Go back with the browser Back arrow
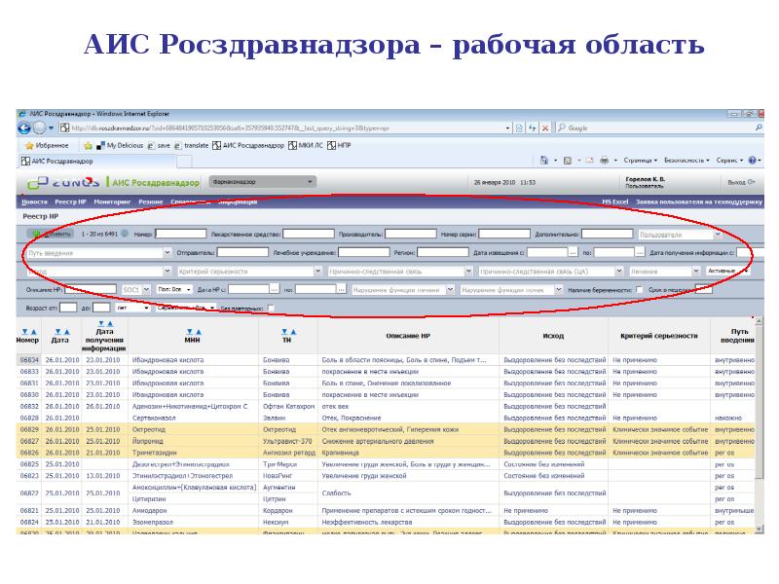The width and height of the screenshot is (779, 584). (x=24, y=128)
